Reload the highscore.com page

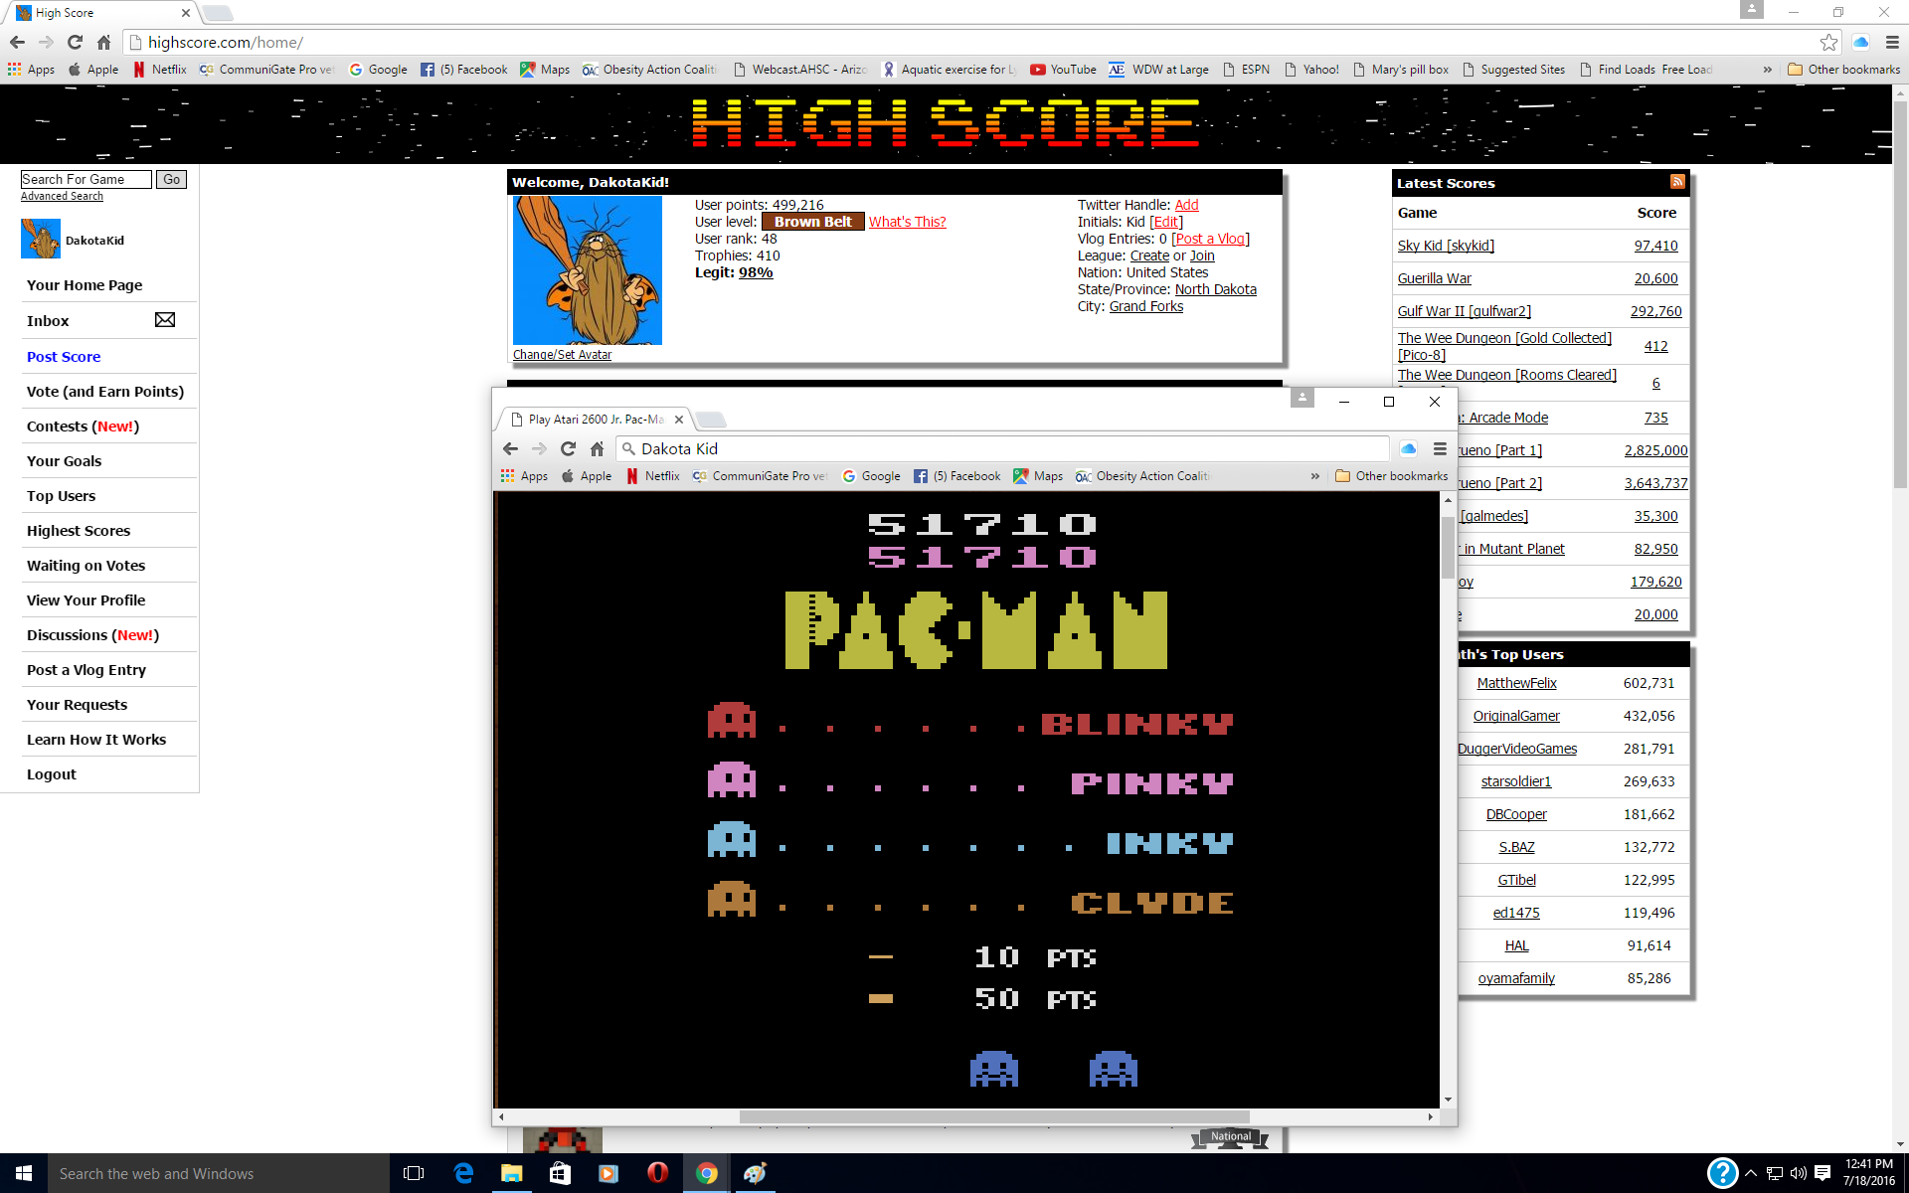coord(75,42)
